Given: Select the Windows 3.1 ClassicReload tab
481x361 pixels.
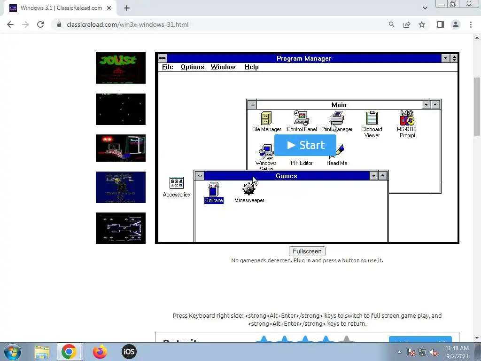Looking at the screenshot, I should [61, 8].
